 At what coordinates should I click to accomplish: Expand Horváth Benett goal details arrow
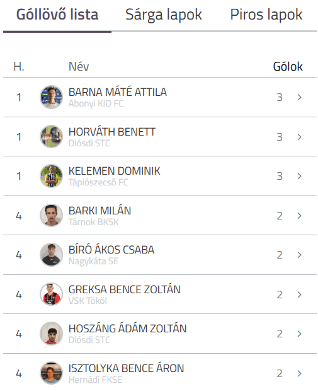pos(300,137)
